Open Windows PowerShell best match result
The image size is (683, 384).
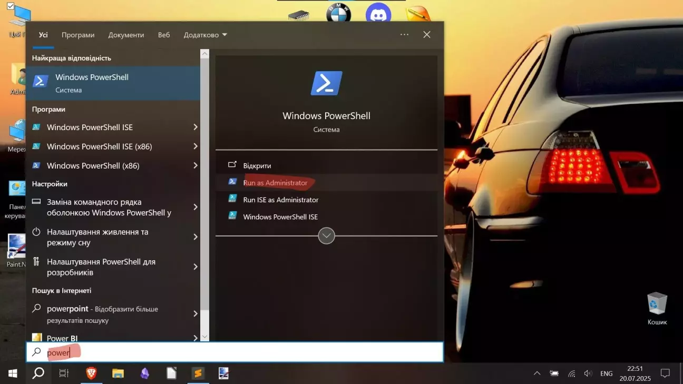tap(113, 83)
